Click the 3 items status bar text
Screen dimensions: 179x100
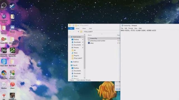72,80
